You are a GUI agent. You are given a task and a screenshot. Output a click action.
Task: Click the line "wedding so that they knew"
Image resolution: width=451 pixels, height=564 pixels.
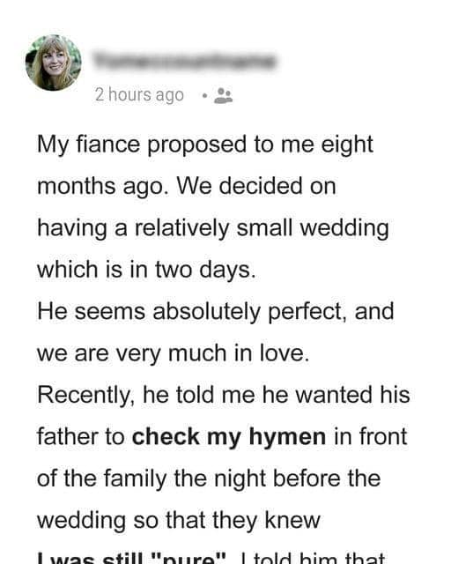click(x=179, y=521)
